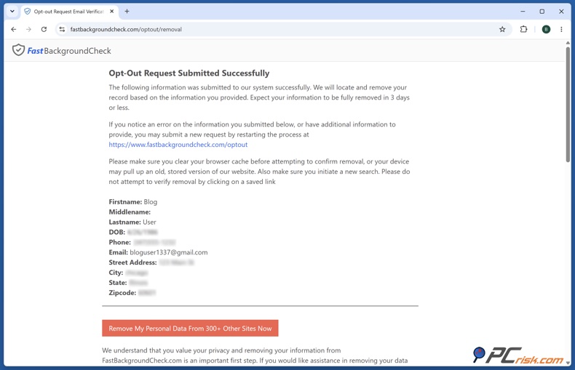This screenshot has height=370, width=575.
Task: Open new tab with plus button
Action: (x=127, y=12)
